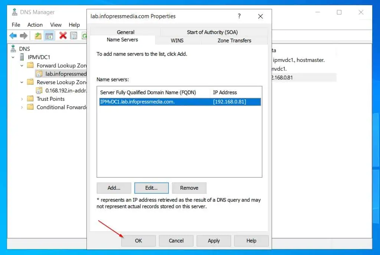Toggle the Show/Hide Console Tree toolbar icon
Viewport: 380px width, 255px height.
pos(49,36)
